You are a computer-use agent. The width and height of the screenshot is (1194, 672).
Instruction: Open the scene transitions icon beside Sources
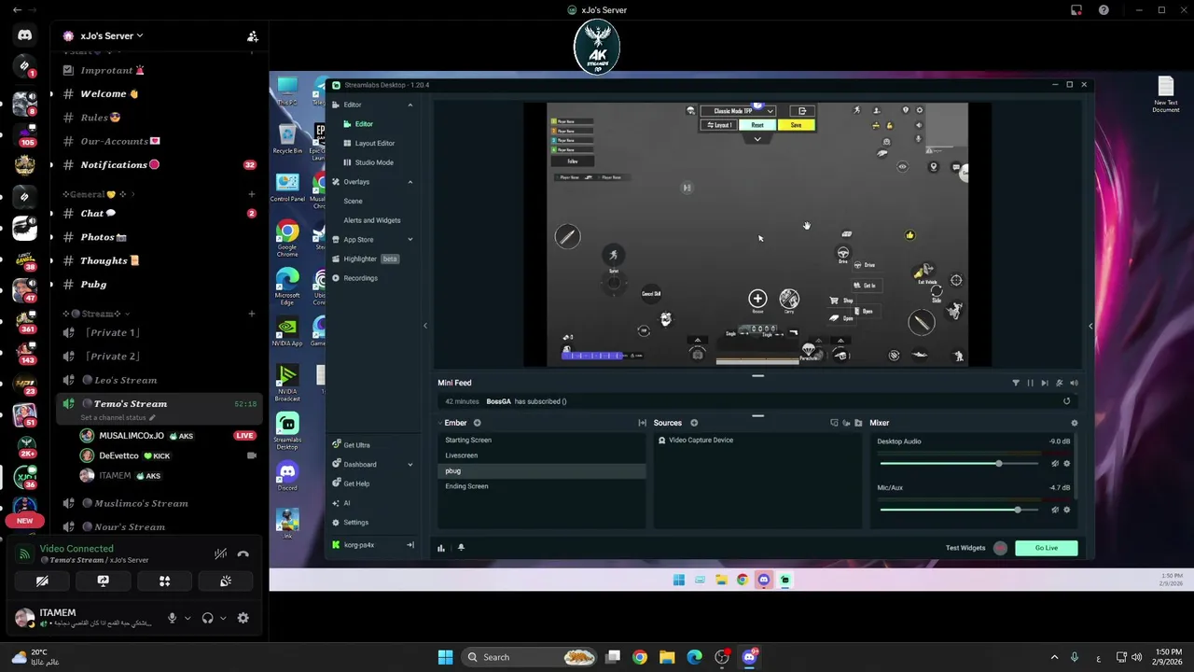click(x=642, y=423)
